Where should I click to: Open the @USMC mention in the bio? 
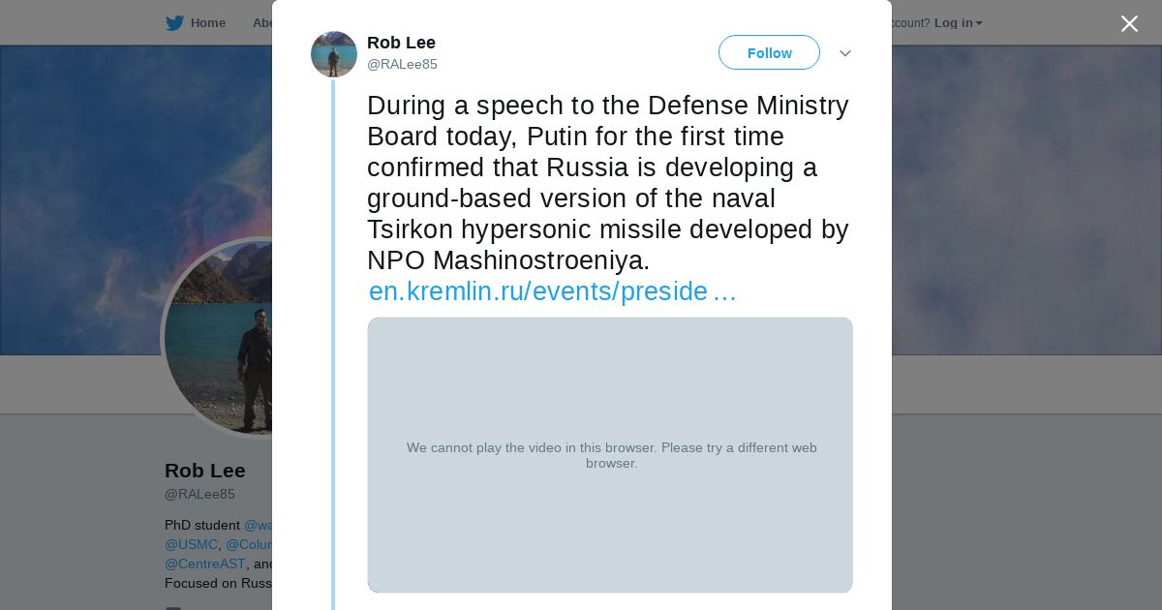click(x=191, y=545)
